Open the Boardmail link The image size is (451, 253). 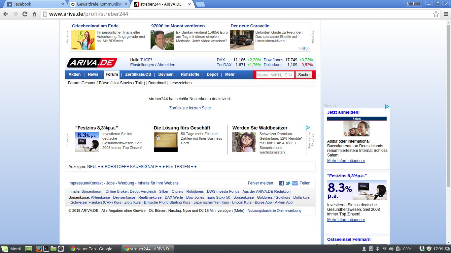(x=157, y=83)
